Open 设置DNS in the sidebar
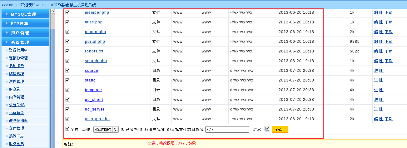Screen dimensions: 407x148 point(17,105)
